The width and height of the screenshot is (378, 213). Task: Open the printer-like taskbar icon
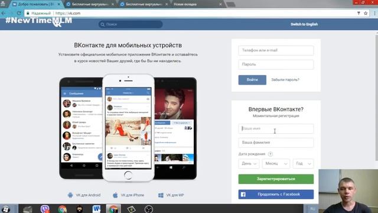[28, 209]
